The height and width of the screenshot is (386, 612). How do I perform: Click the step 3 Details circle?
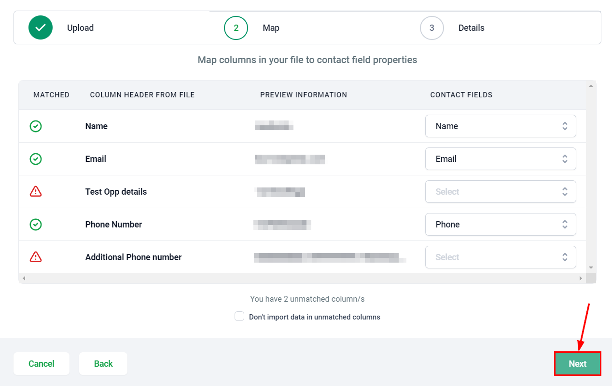click(x=431, y=28)
